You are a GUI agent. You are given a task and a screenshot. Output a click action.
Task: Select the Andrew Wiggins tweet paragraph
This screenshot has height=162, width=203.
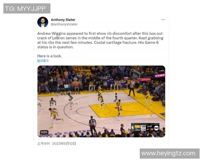[100, 40]
